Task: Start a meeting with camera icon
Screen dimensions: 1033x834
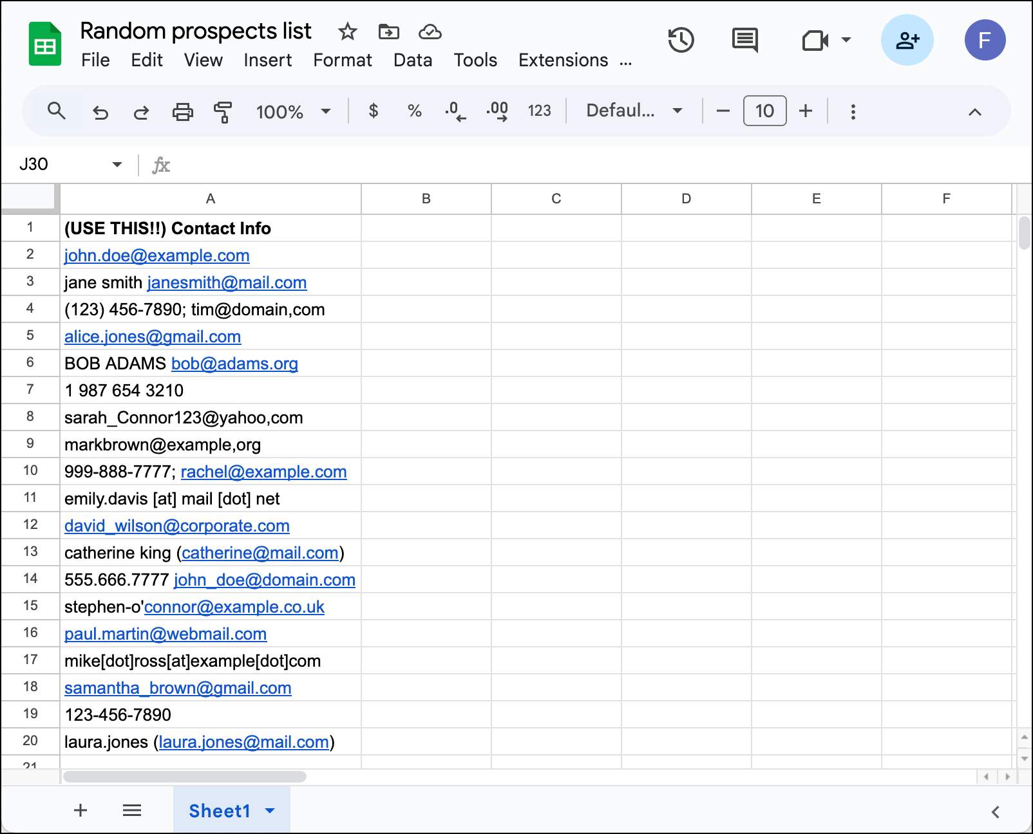Action: [x=815, y=41]
